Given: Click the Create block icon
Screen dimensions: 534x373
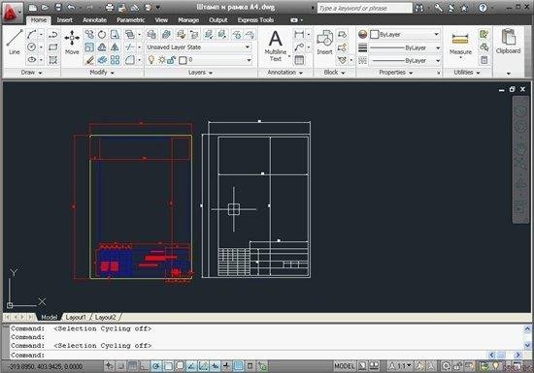Looking at the screenshot, I should pos(342,34).
